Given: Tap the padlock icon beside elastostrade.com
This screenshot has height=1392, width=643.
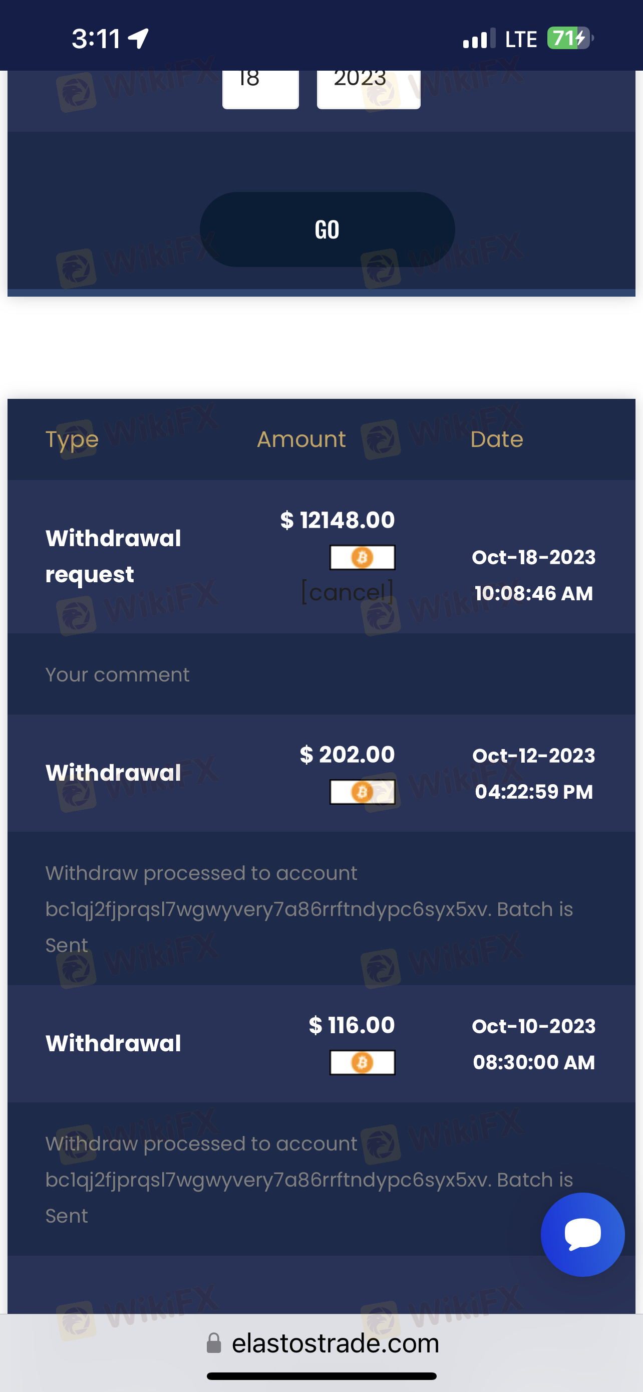Looking at the screenshot, I should tap(214, 1343).
